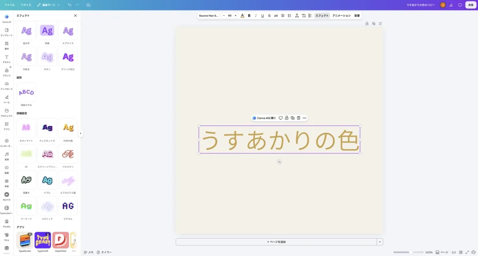Apply the グリッチ加工 text effect
The image size is (478, 256).
68,56
